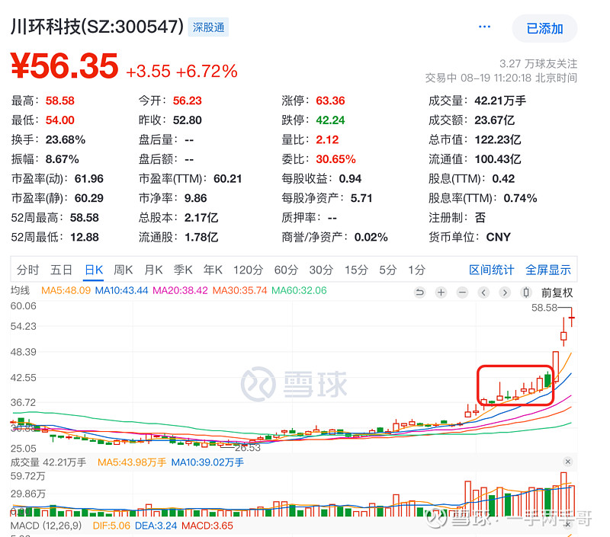Click the volume MA10:39.02万手 label
The image size is (610, 537).
point(207,462)
